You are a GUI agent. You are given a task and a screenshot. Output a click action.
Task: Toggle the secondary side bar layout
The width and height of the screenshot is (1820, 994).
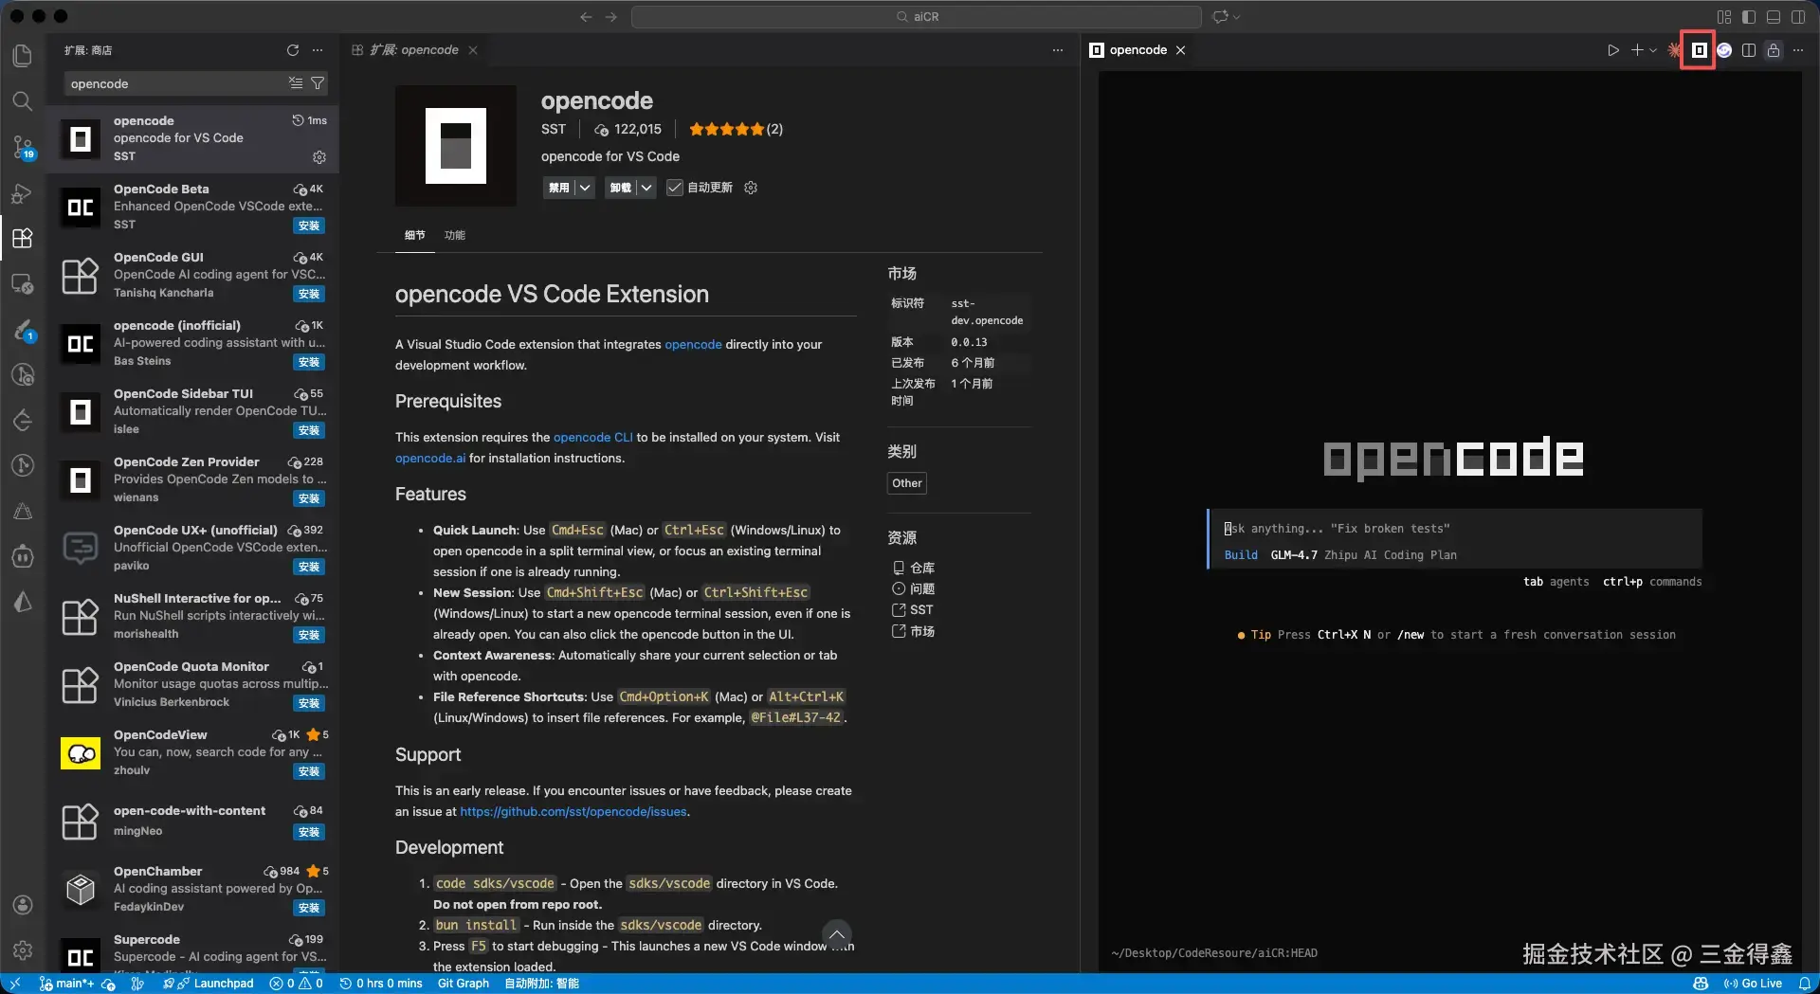pos(1798,16)
